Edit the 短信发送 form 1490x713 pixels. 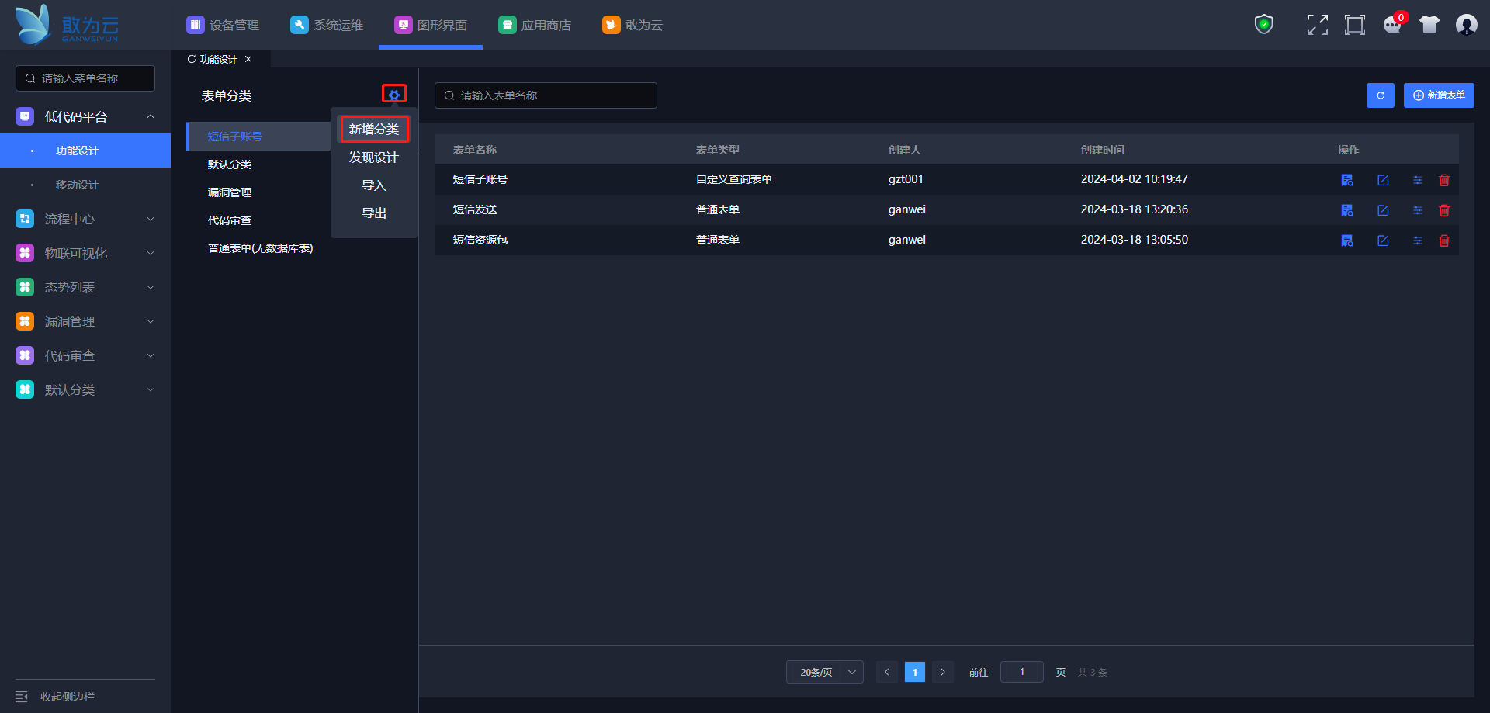point(1383,210)
